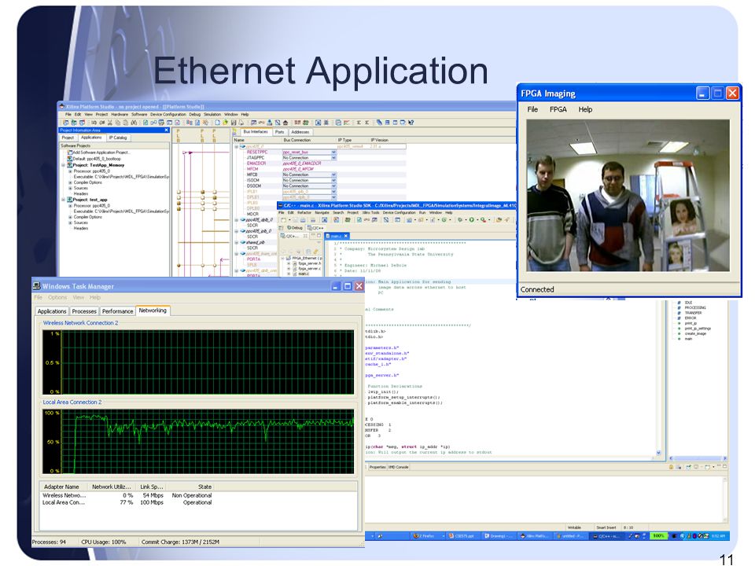Select print_ip_settings in SDK outline view
The image size is (755, 566).
pos(694,329)
